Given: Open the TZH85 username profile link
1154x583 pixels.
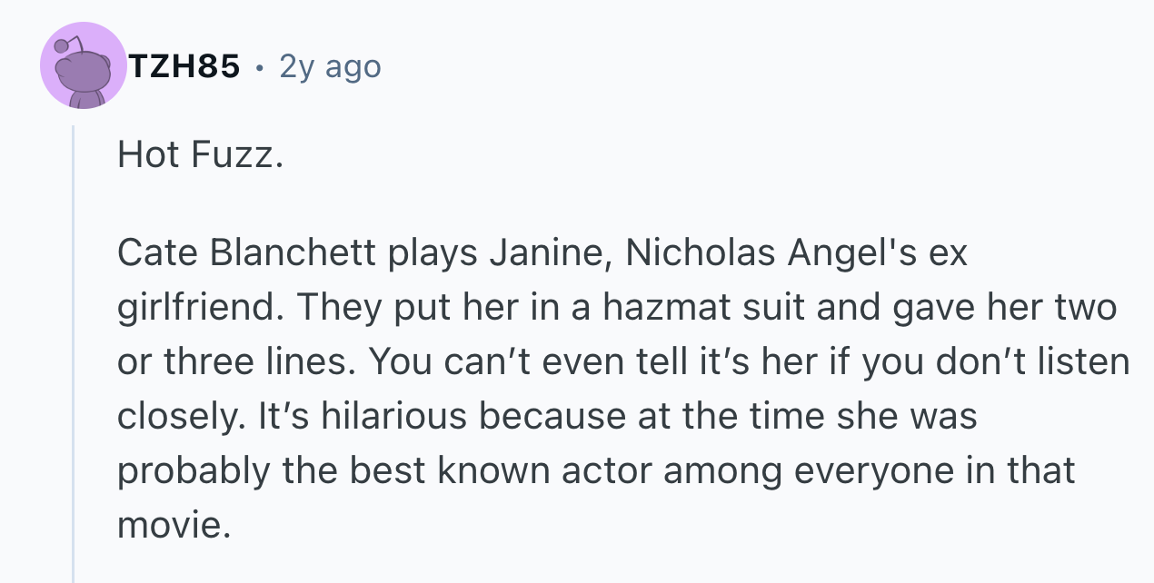Looking at the screenshot, I should pyautogui.click(x=184, y=66).
